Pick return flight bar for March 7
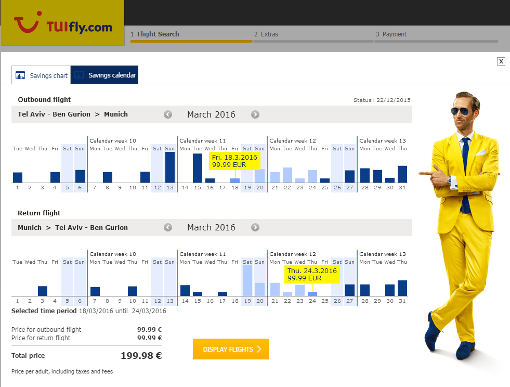Image resolution: width=510 pixels, height=387 pixels. click(x=95, y=291)
